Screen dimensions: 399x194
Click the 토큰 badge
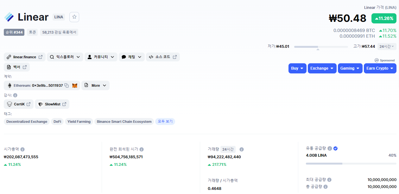[x=32, y=32]
